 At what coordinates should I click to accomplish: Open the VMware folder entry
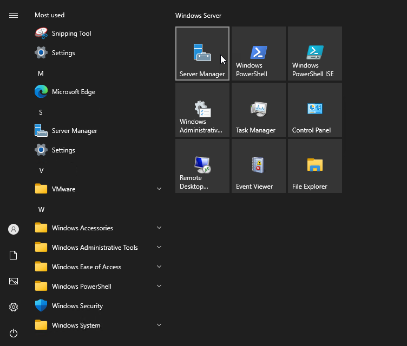(x=99, y=189)
